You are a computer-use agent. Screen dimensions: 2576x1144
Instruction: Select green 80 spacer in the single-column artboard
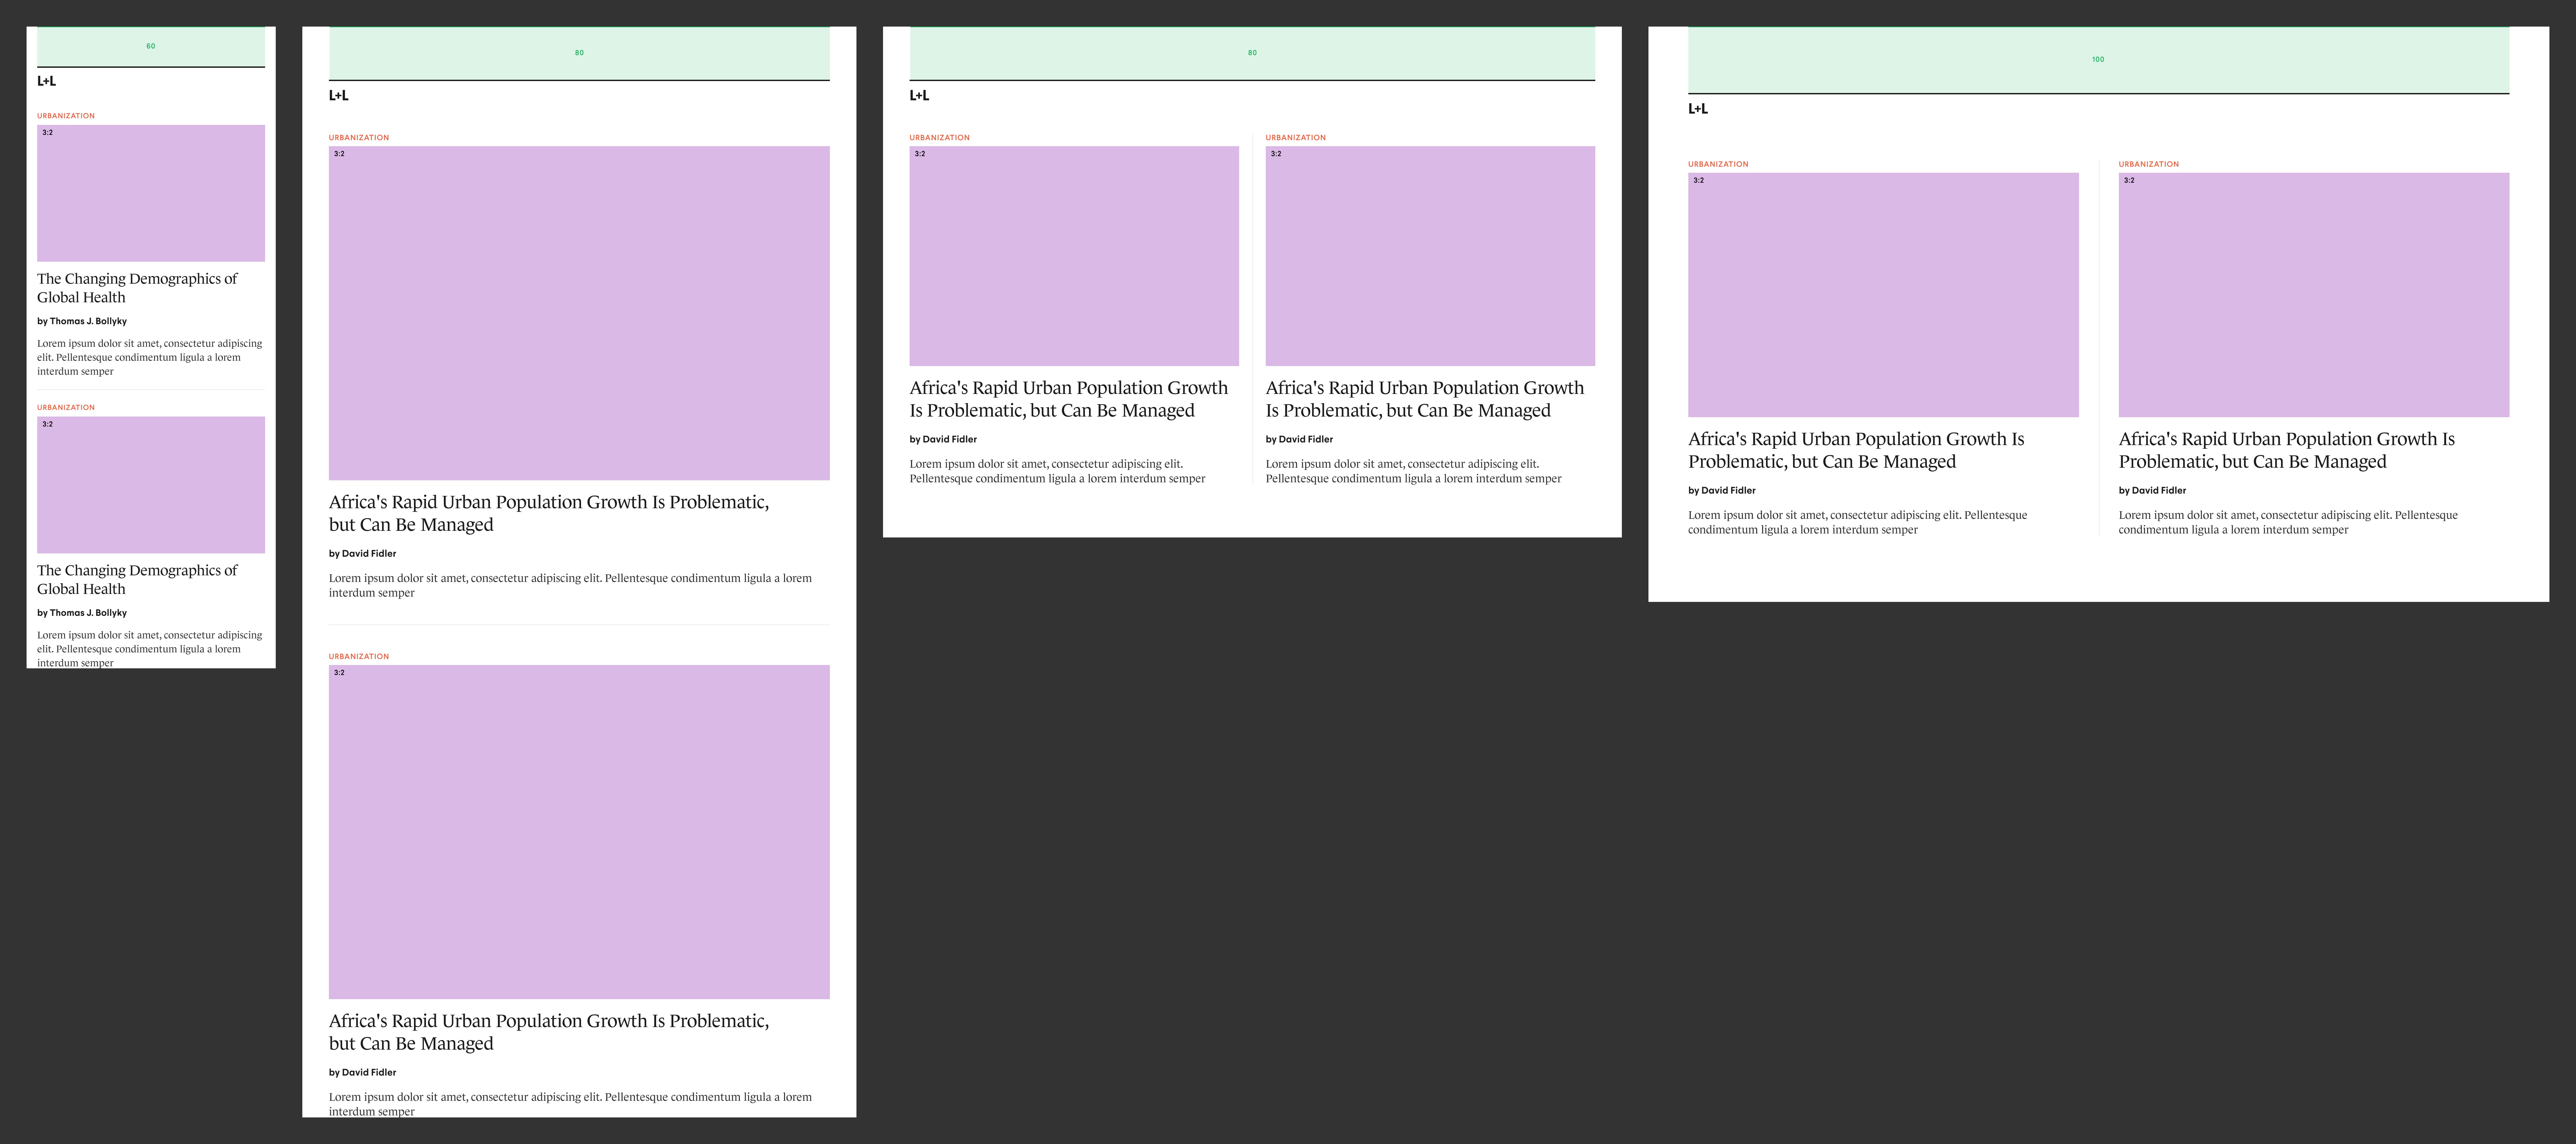(579, 53)
